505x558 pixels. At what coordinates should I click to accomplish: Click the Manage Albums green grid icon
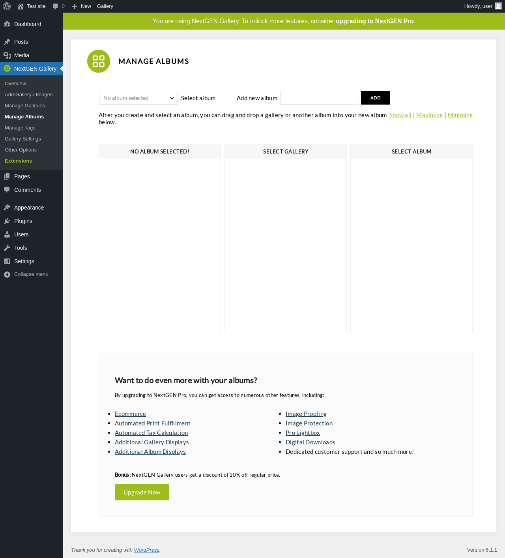click(99, 61)
